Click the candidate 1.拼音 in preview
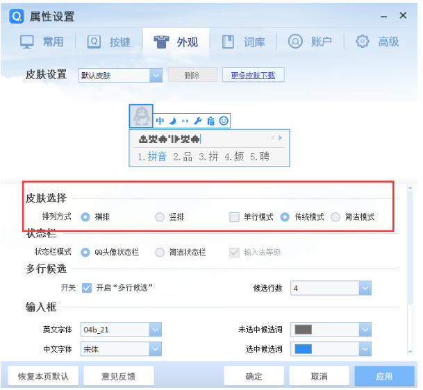423x390 pixels. [x=152, y=157]
